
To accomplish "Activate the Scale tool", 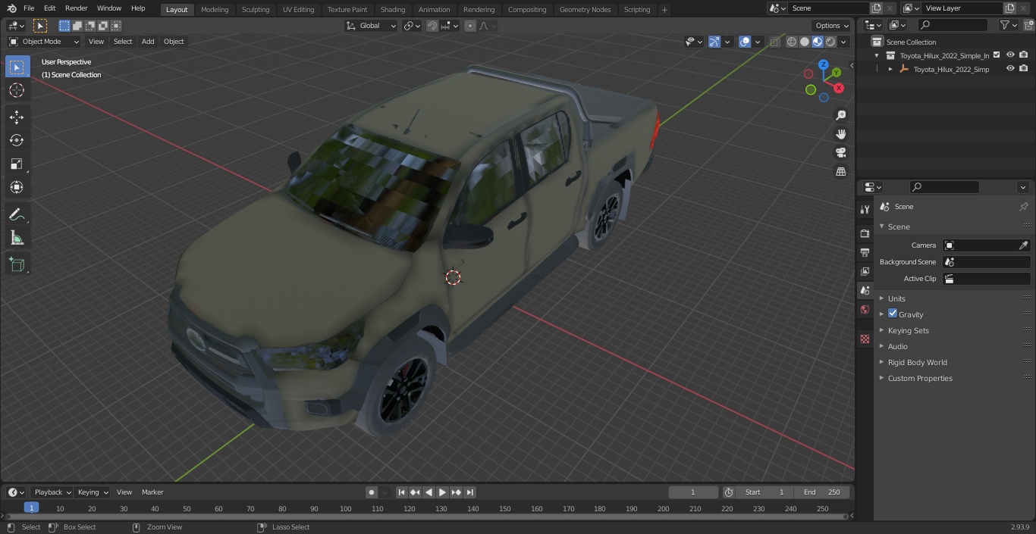I will pos(17,164).
